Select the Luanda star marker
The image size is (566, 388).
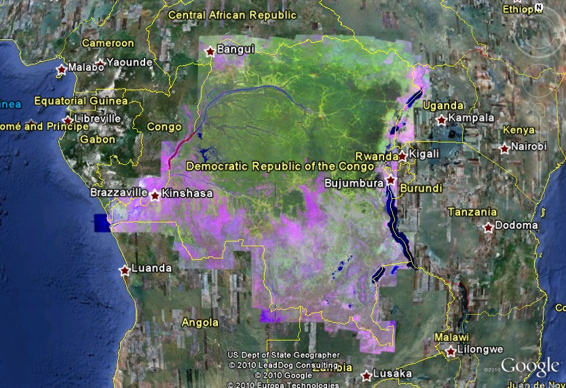[x=125, y=271]
